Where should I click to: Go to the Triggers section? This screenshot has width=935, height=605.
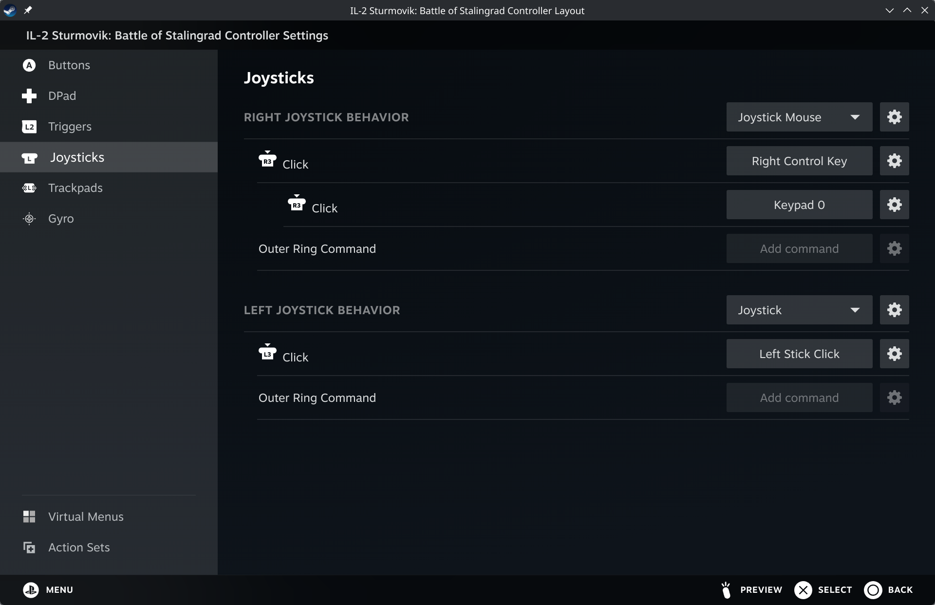click(70, 127)
